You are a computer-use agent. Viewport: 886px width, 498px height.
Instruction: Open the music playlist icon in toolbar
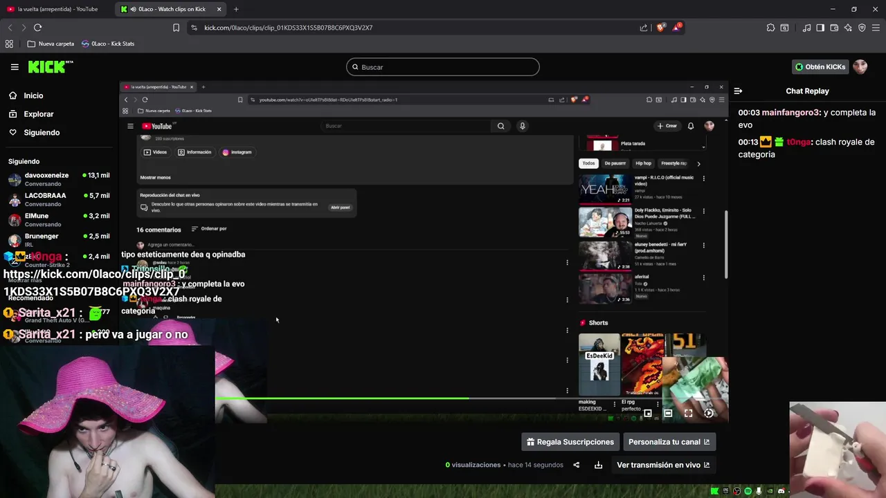807,28
